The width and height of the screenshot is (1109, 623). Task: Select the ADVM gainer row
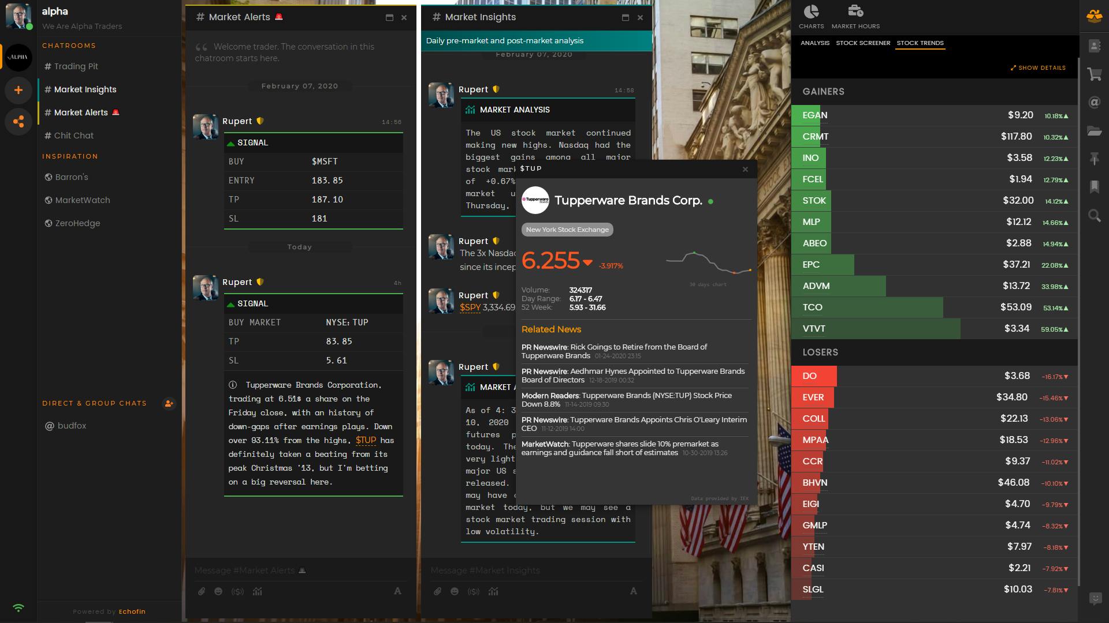(934, 286)
